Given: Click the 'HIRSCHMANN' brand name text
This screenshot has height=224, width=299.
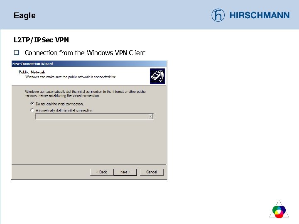Looking at the screenshot, I should (260, 15).
